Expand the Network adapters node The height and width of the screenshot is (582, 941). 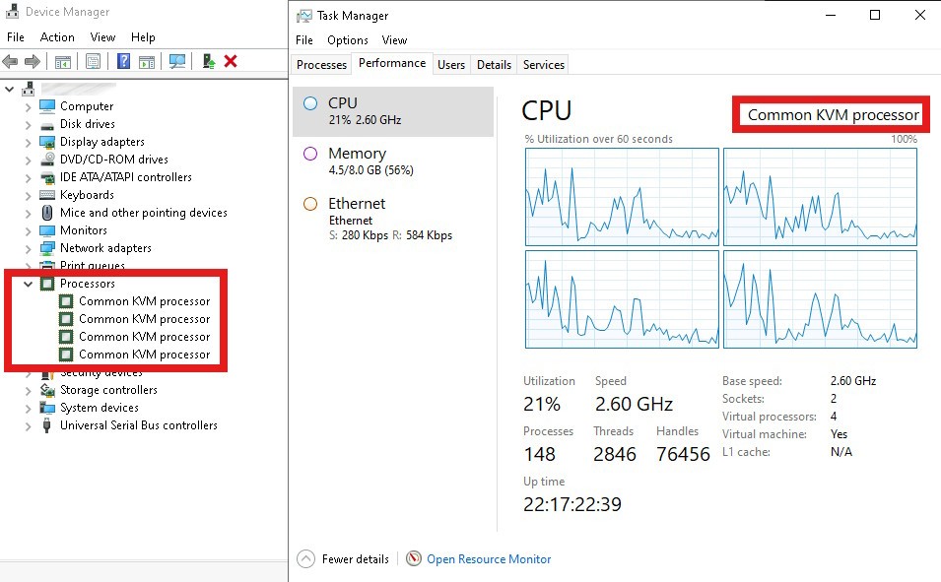tap(28, 248)
